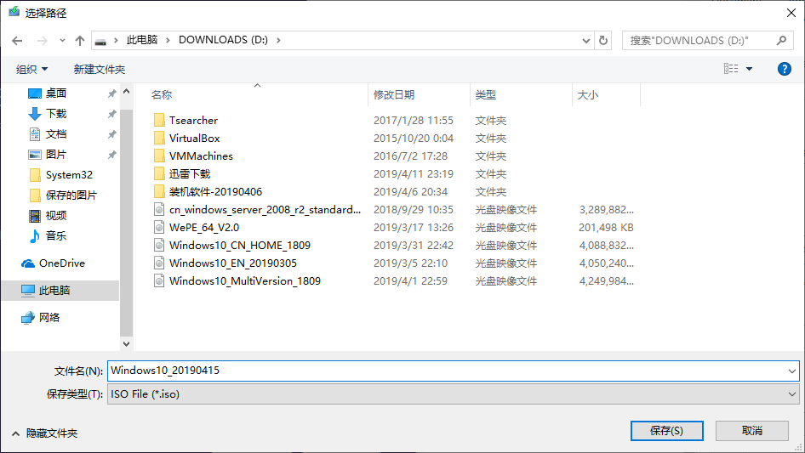
Task: Sort by the 大小 column header
Action: tap(588, 95)
